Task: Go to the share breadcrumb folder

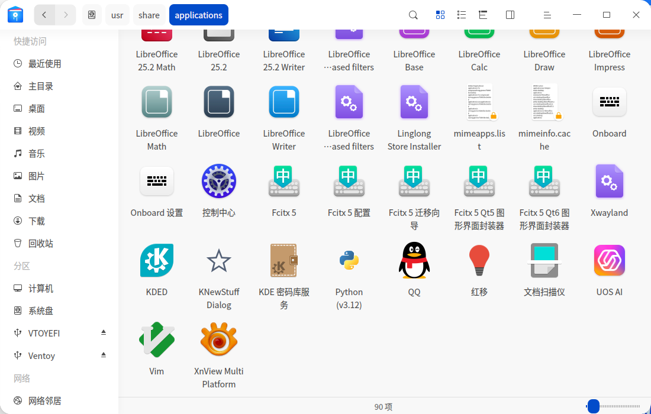Action: [x=149, y=15]
